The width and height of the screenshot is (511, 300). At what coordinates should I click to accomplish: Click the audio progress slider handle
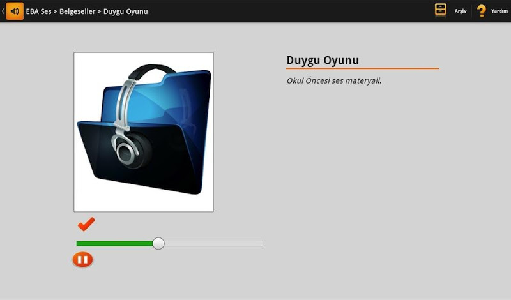pyautogui.click(x=158, y=243)
